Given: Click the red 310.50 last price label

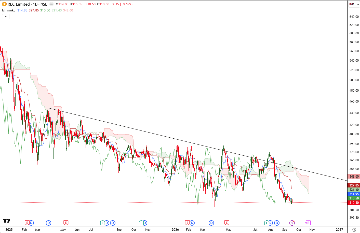Looking at the screenshot, I should 354,203.
